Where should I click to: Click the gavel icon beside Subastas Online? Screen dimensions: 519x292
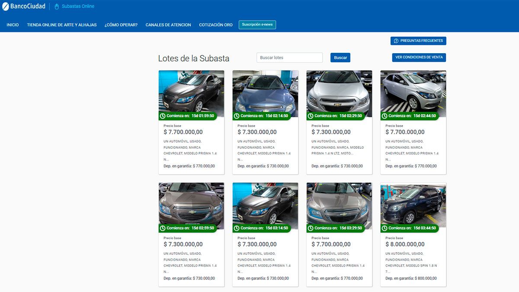tap(56, 6)
